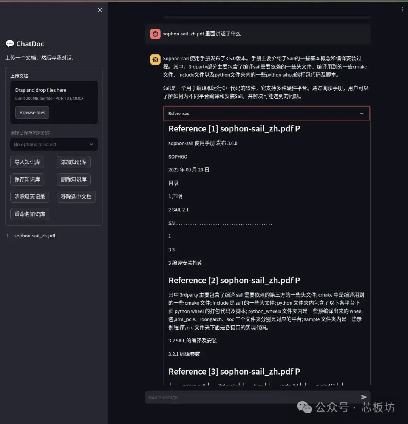Close the sidebar with the X icon
The height and width of the screenshot is (424, 408).
click(x=100, y=10)
